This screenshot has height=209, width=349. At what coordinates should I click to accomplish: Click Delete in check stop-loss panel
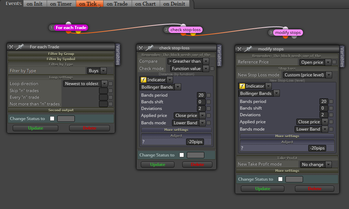197,165
